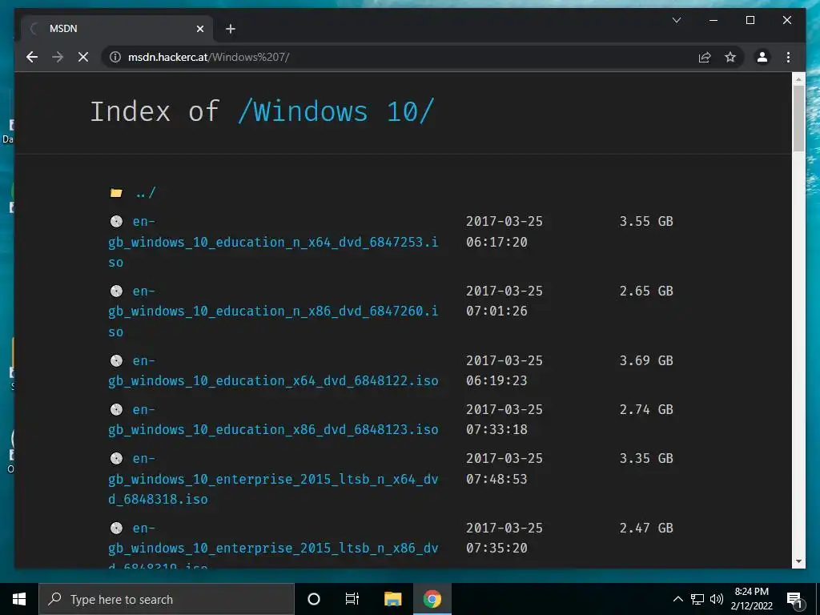Select the 3.35 GB size text
The width and height of the screenshot is (820, 615).
pos(646,458)
